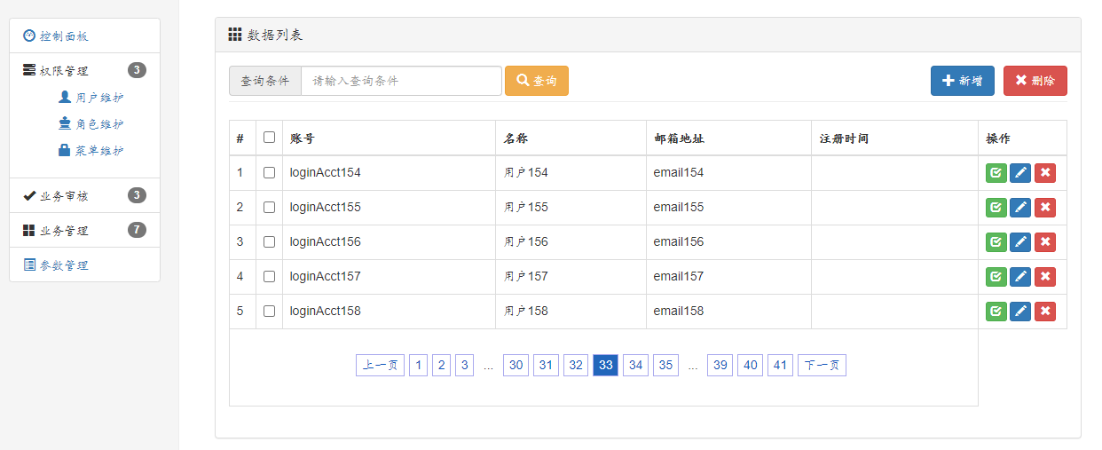The image size is (1102, 450).
Task: Click the red delete icon for loginAcct154
Action: [x=1045, y=172]
